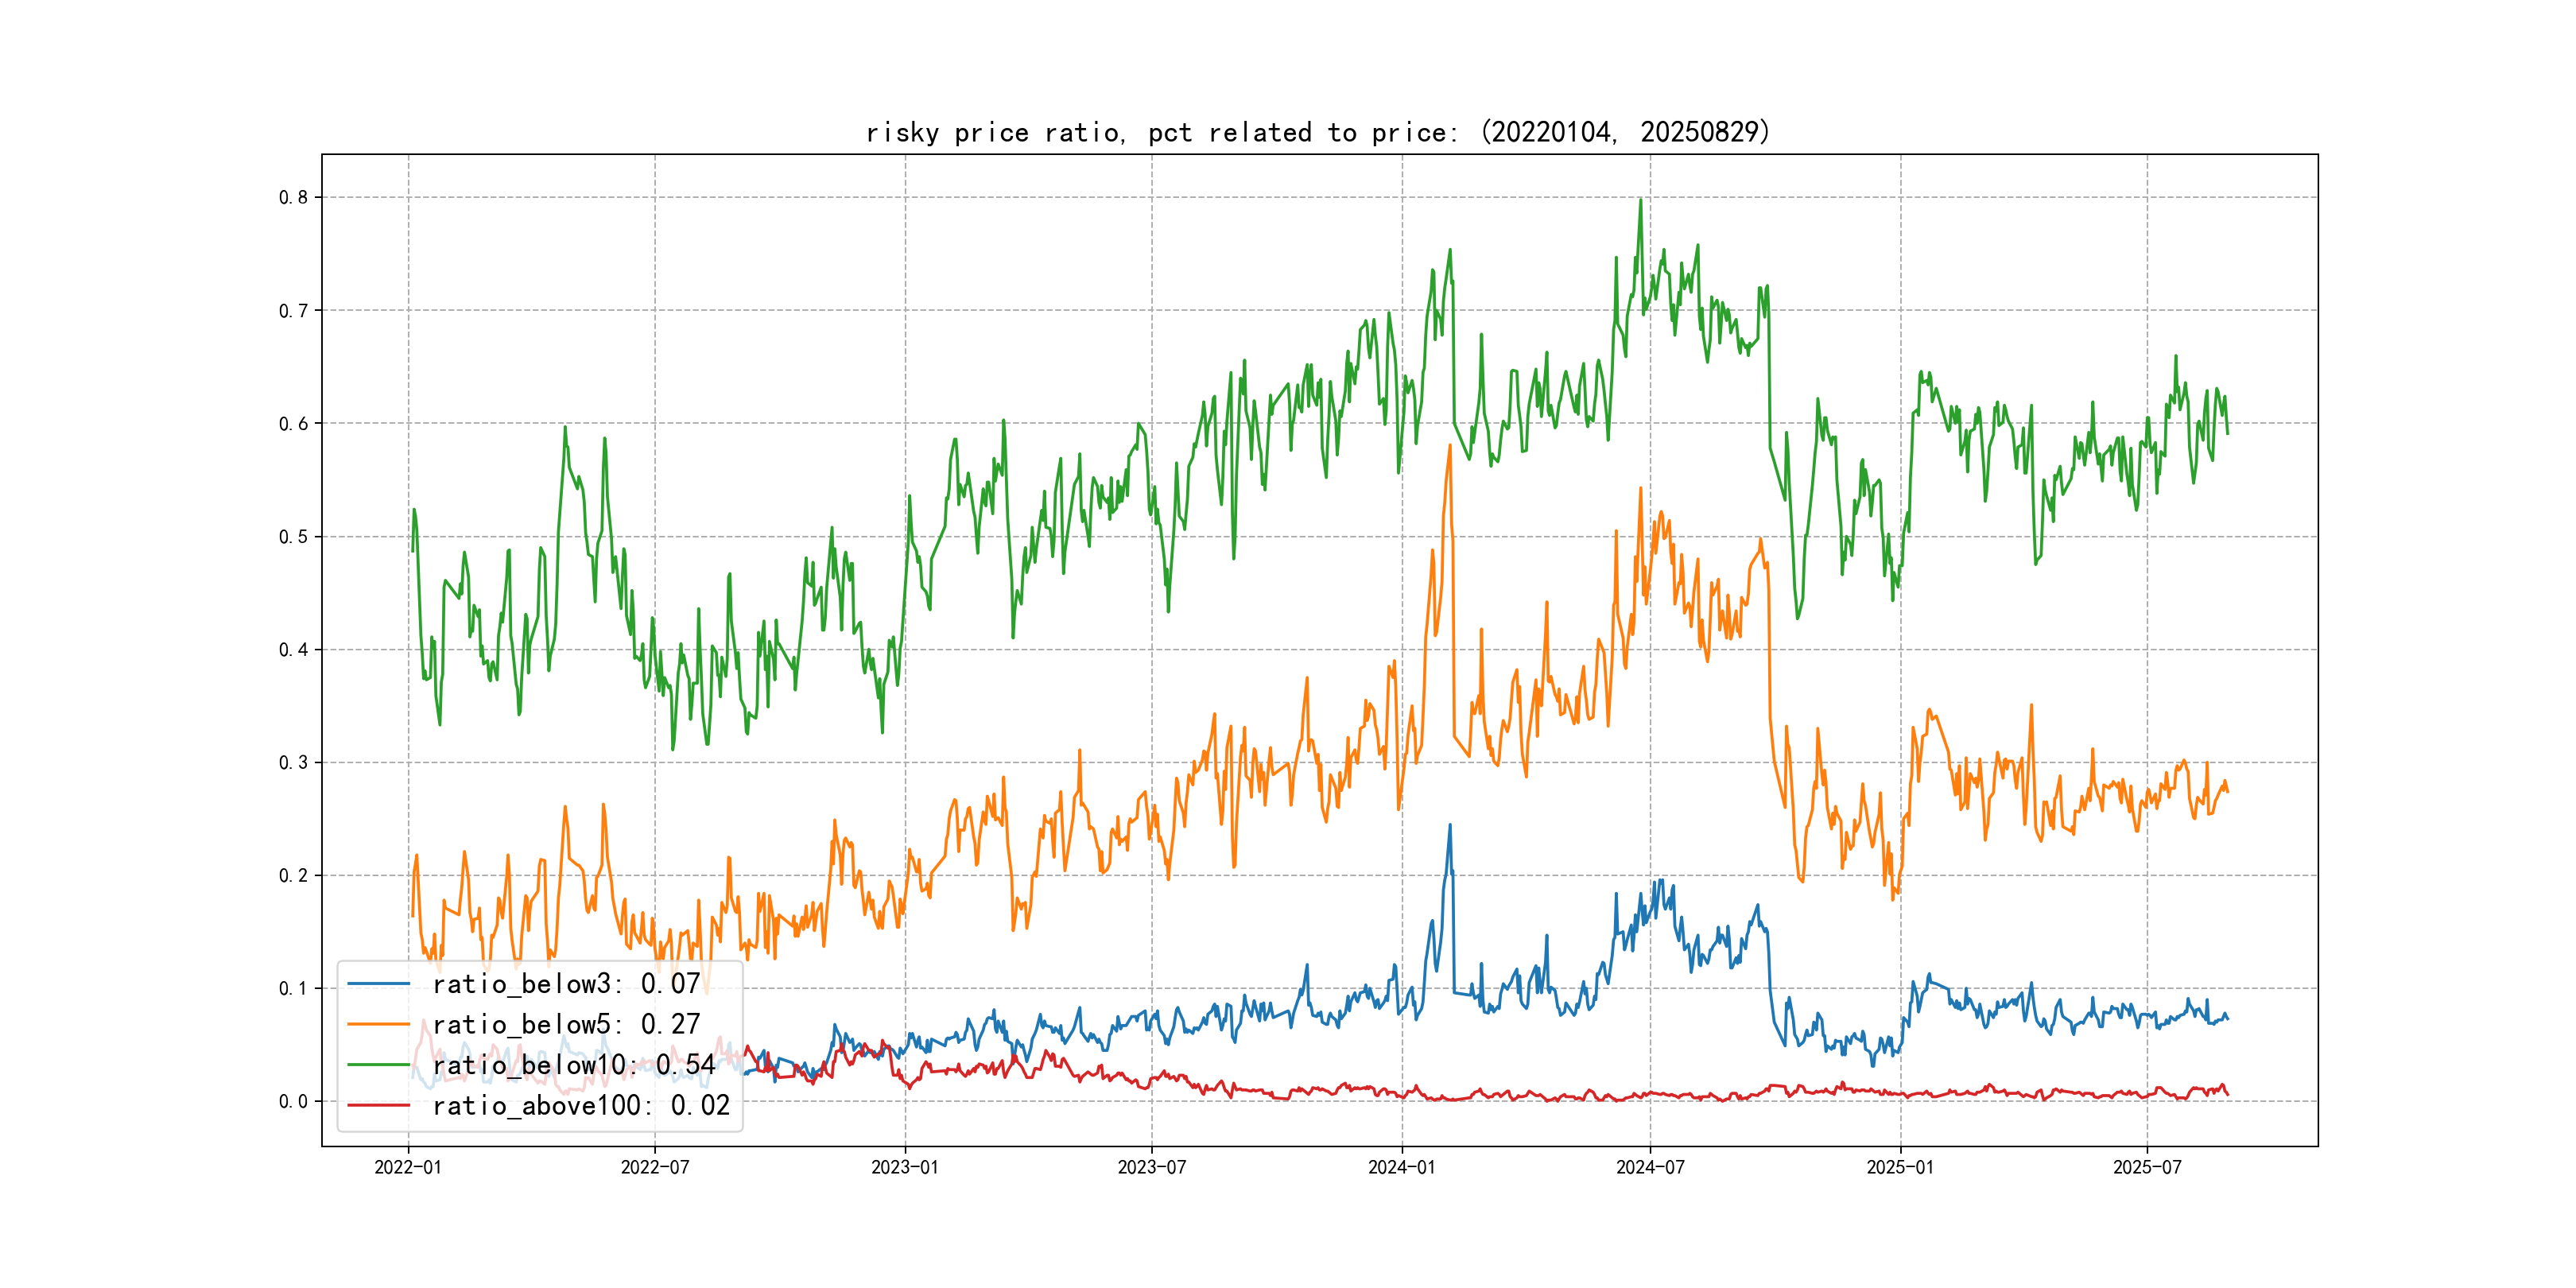The height and width of the screenshot is (1288, 2576).
Task: Click the orange ratio_below5 legend line swatch
Action: point(378,1024)
